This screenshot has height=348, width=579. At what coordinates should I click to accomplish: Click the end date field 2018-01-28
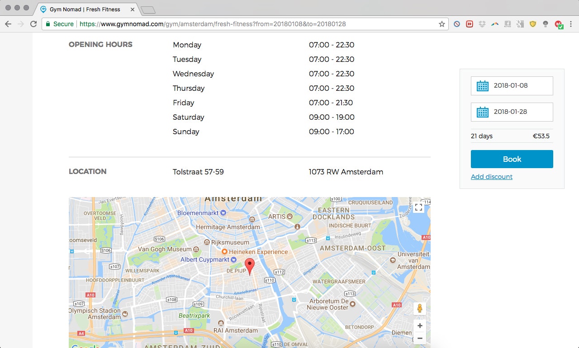(512, 112)
